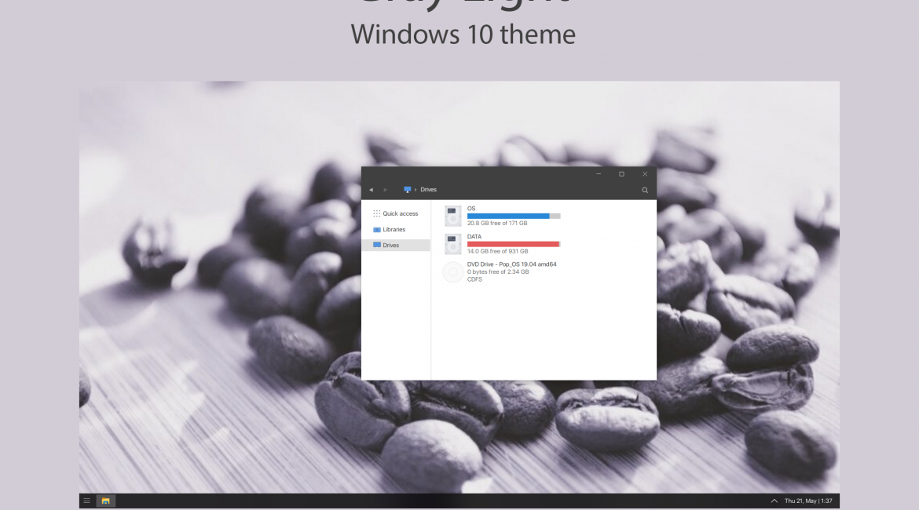
Task: Expand the chevron before Drives breadcrumb
Action: (x=416, y=190)
